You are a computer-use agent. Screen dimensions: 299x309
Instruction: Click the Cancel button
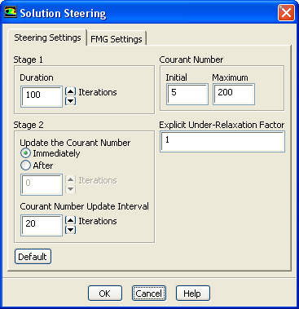coord(149,294)
